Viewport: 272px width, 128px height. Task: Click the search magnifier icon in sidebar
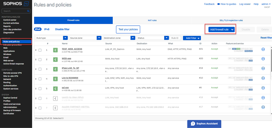point(28,11)
